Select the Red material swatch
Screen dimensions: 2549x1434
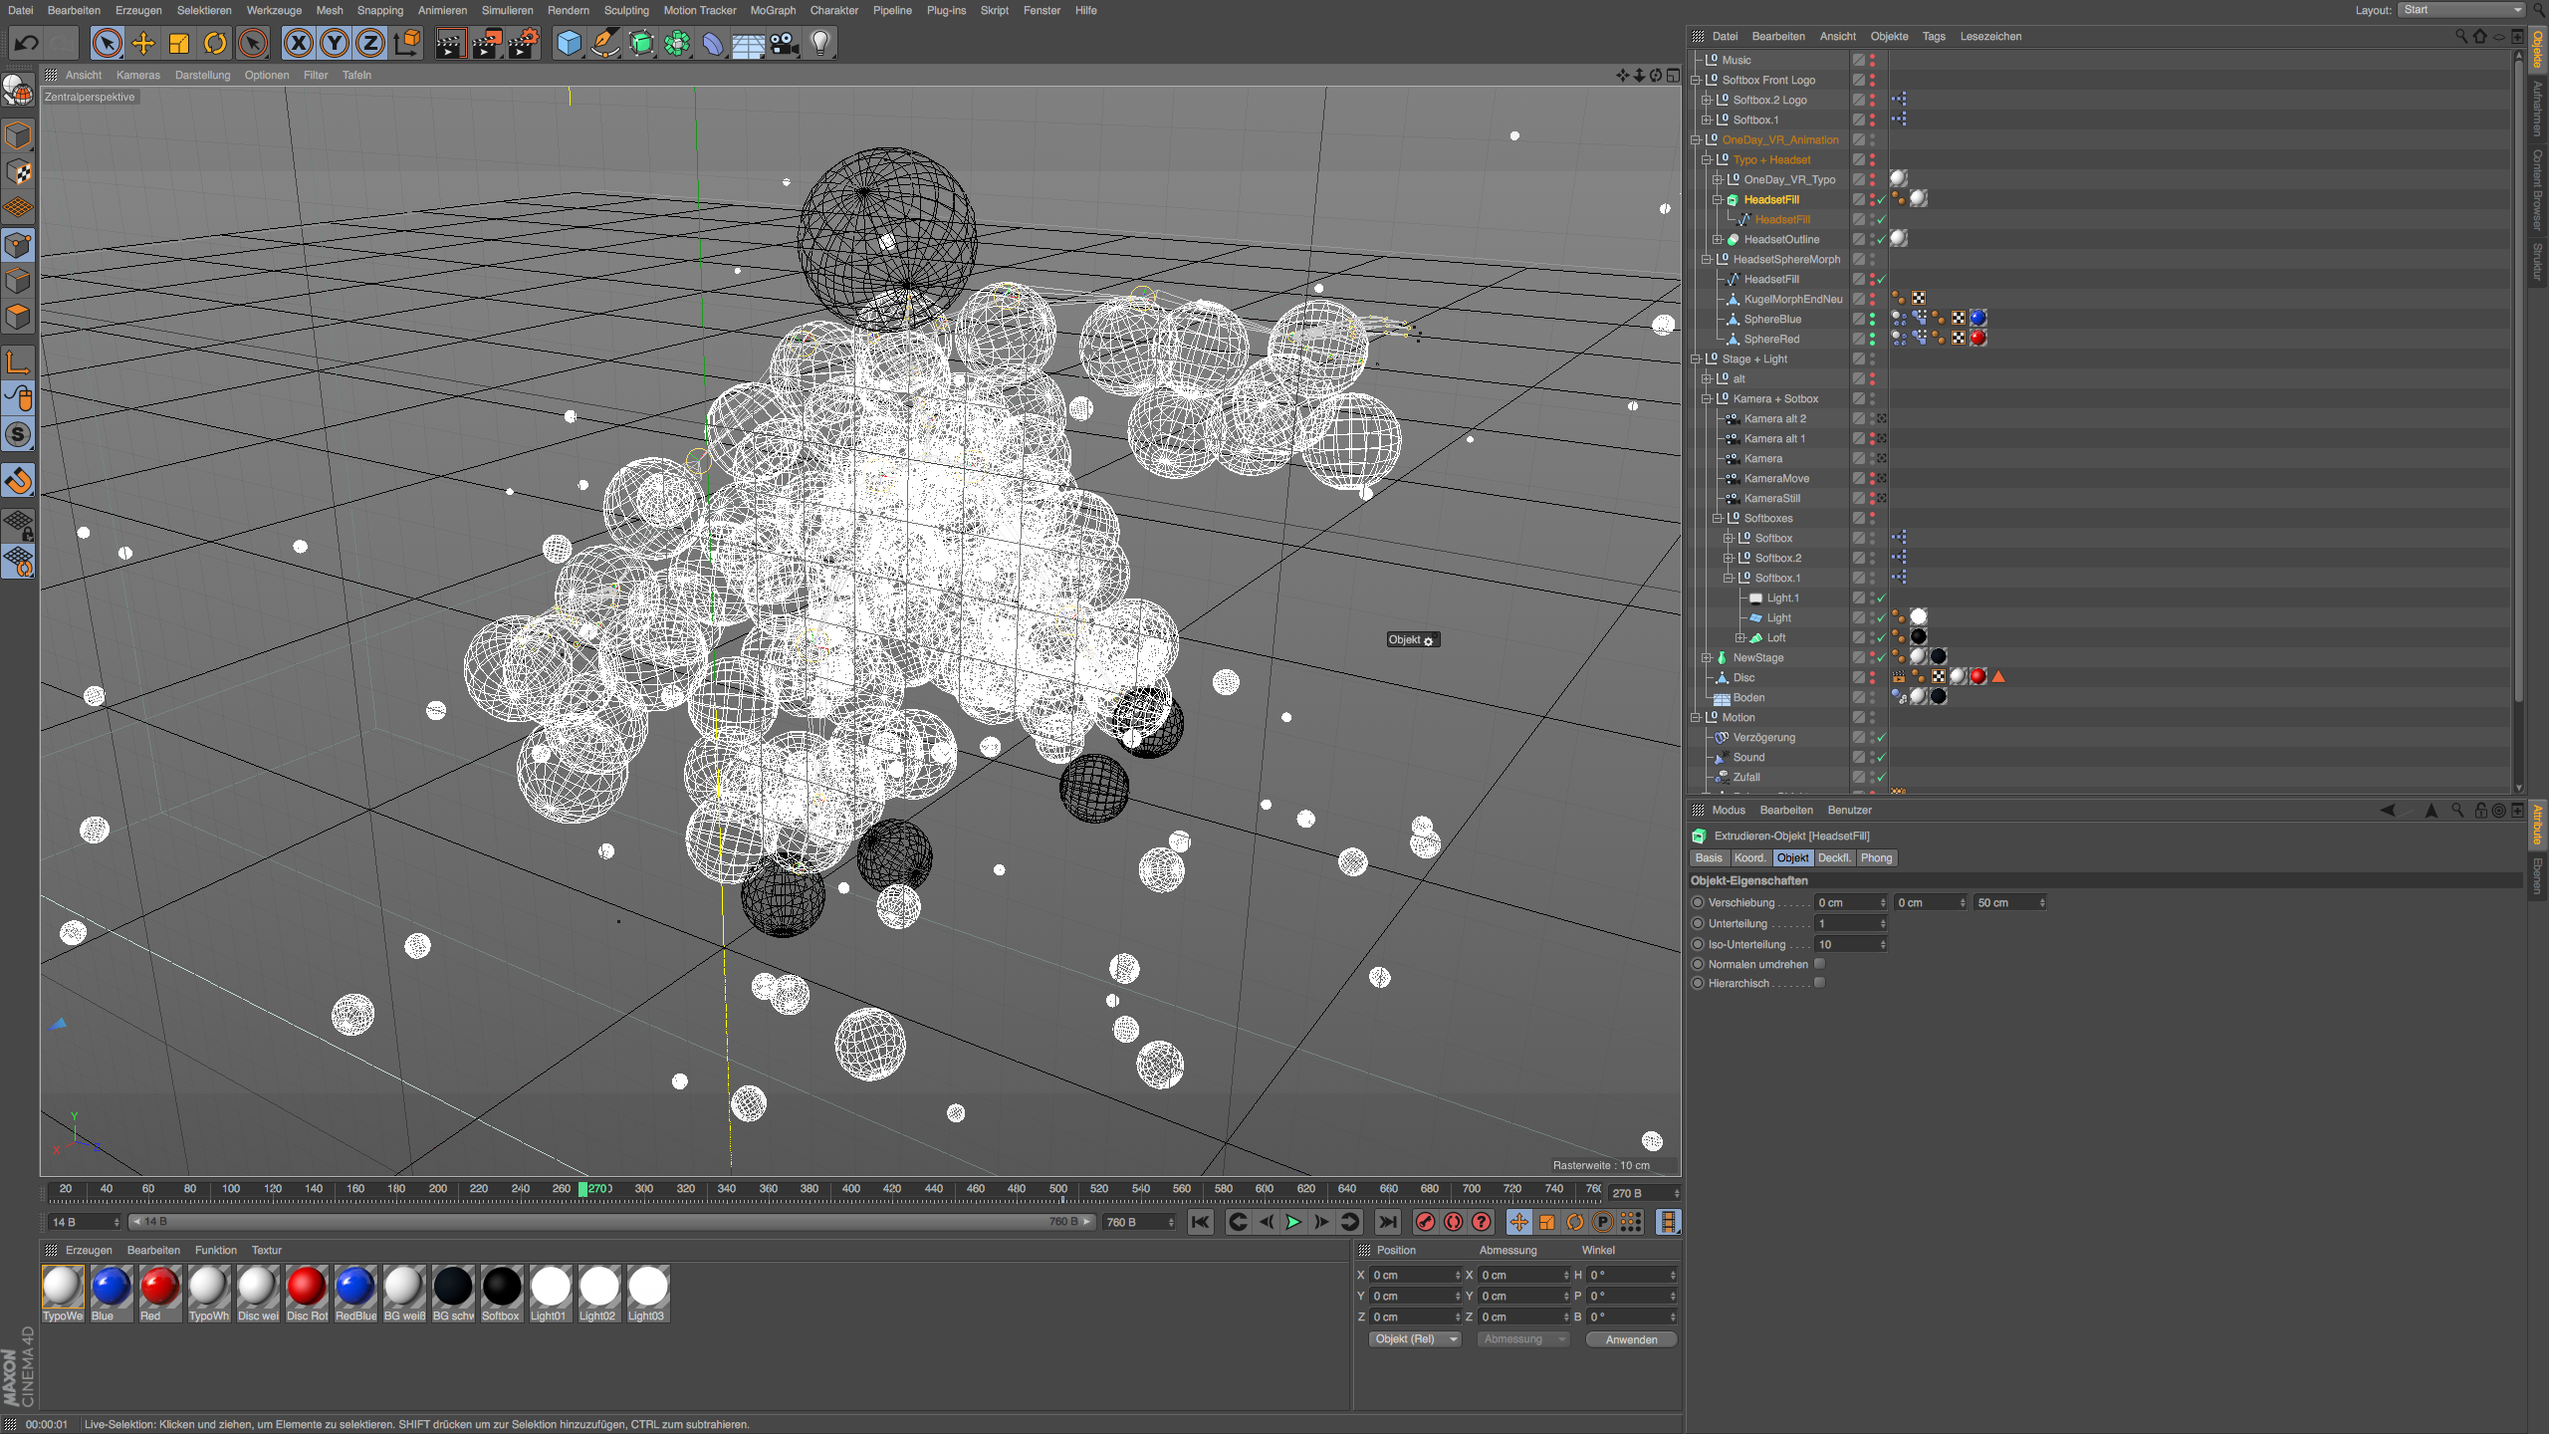click(x=159, y=1287)
